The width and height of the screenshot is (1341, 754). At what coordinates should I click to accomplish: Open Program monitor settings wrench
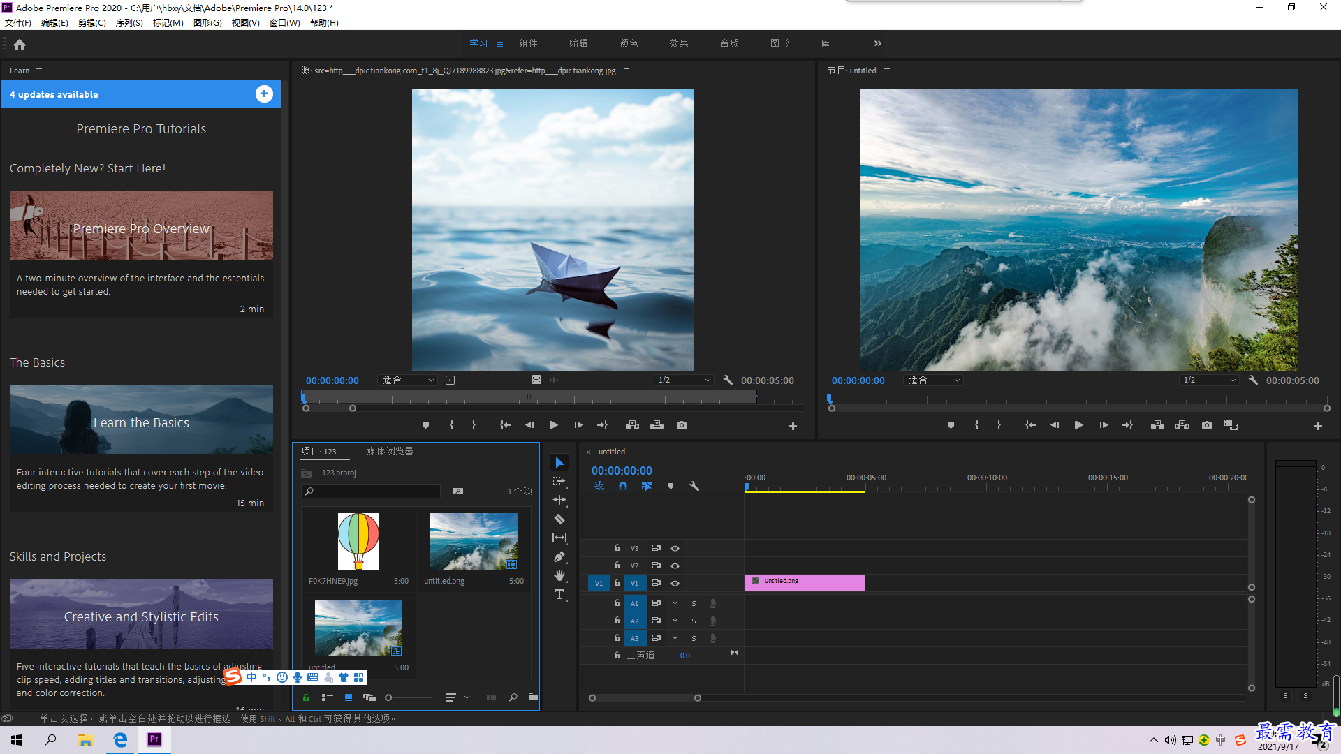click(x=1253, y=380)
